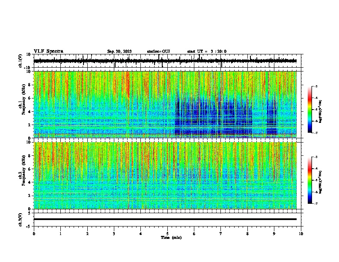Click the "-7" label on ch.1 color scale
Screen dimensions: 339x262
[x=315, y=133]
